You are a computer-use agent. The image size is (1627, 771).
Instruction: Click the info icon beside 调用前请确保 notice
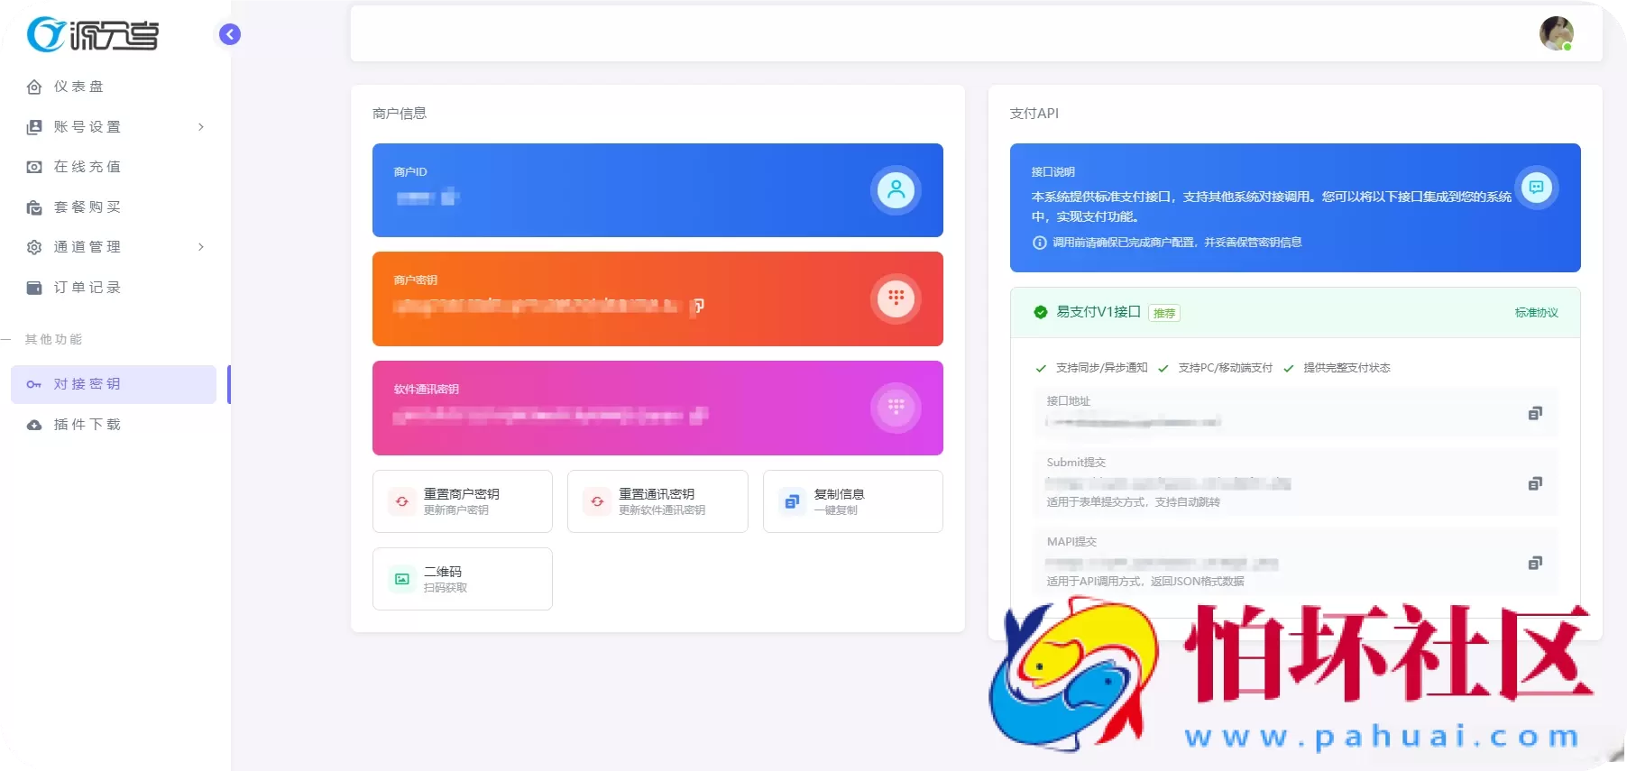[1039, 243]
